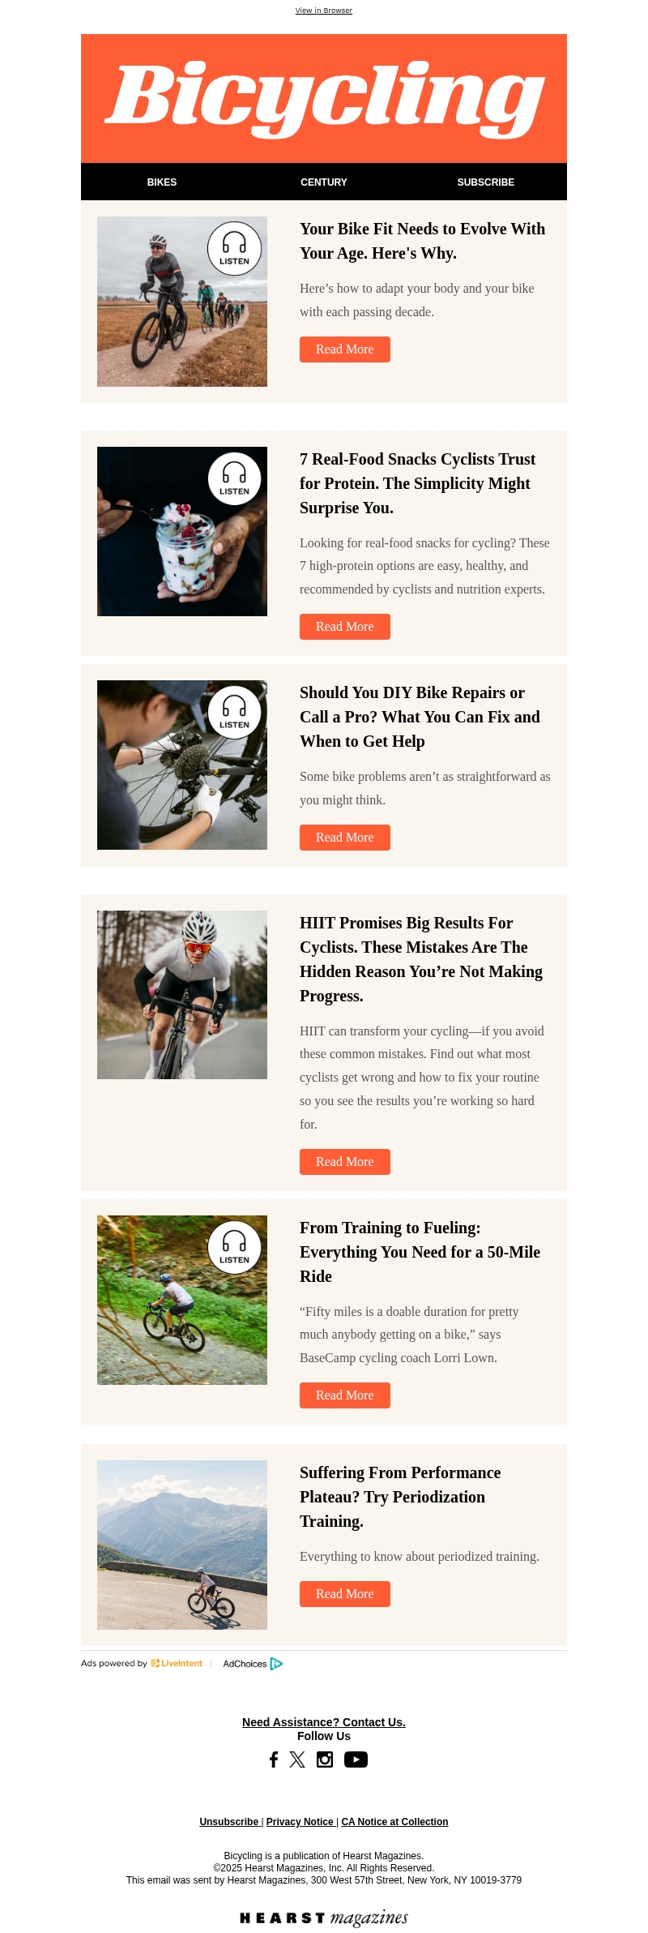Click the Bicycling logo banner
The image size is (648, 1933).
pyautogui.click(x=324, y=98)
